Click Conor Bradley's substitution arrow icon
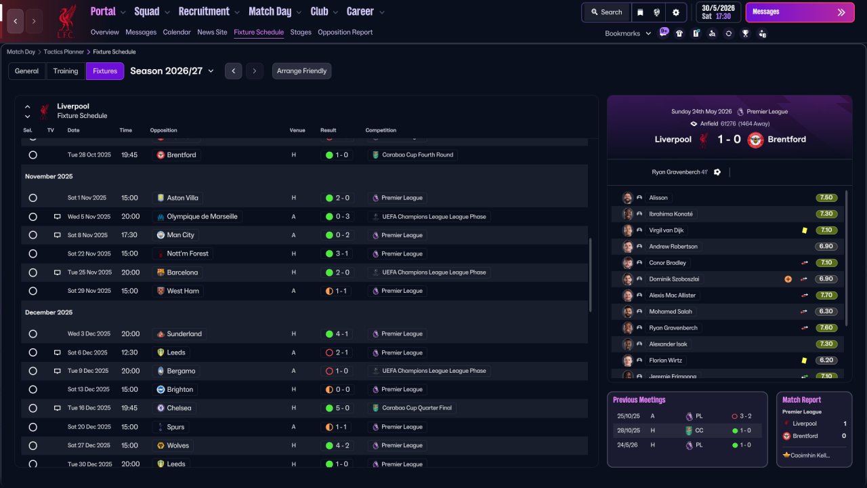This screenshot has width=867, height=488. point(804,263)
